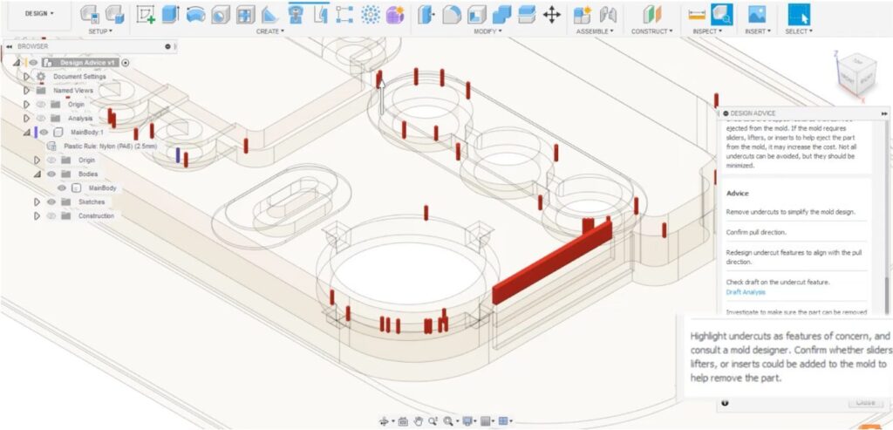Open the DESIGN workspace dropdown
Image resolution: width=893 pixels, height=430 pixels.
tap(38, 13)
